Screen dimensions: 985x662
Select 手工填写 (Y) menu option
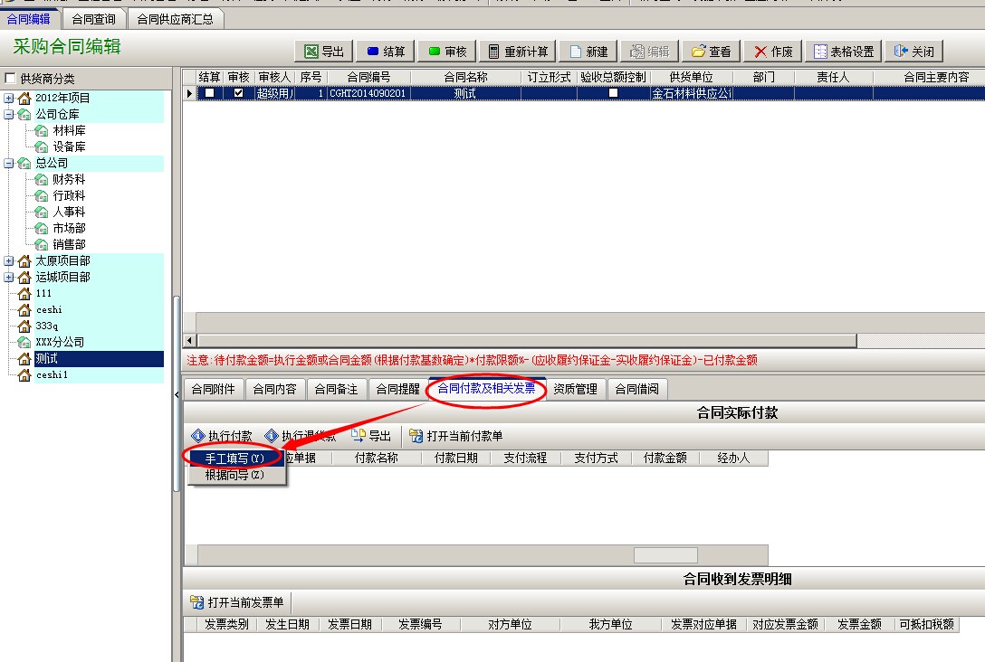coord(234,459)
